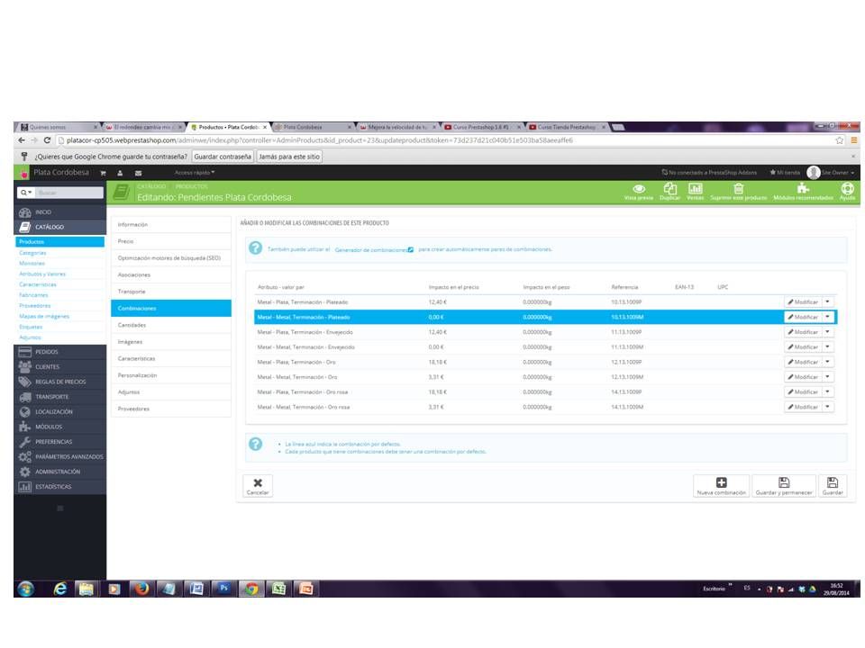Open Atributos y Valores submenu item
The image size is (865, 648).
point(42,274)
